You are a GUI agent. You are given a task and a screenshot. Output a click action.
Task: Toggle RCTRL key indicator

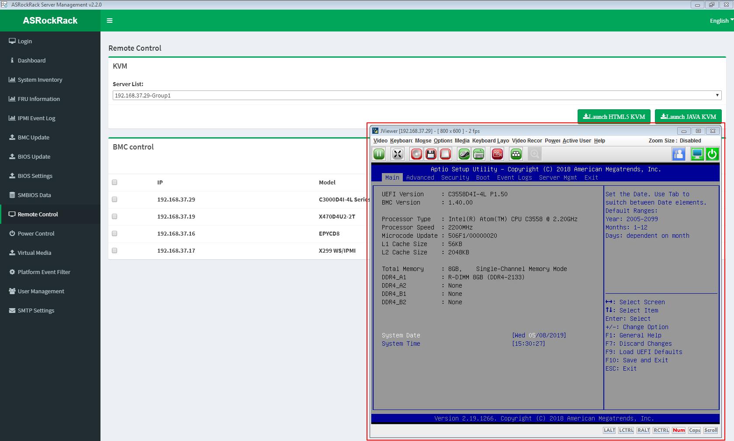(x=661, y=430)
